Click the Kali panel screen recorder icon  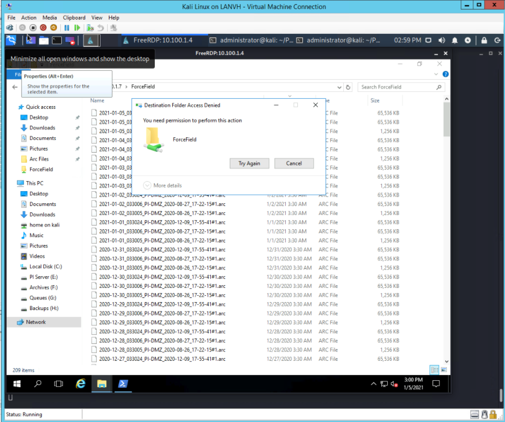(70, 41)
